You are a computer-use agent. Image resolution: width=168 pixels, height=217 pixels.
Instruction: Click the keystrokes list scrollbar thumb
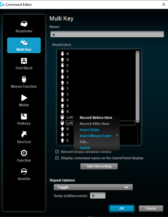138,87
